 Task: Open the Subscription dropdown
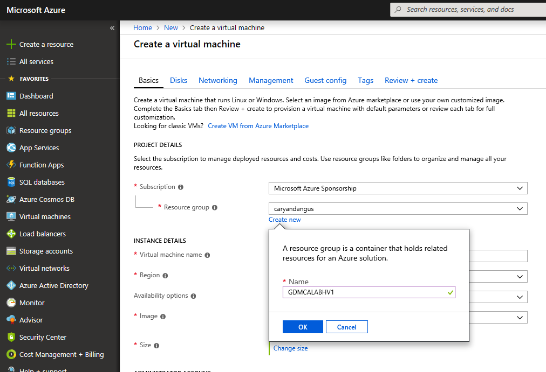(x=398, y=188)
